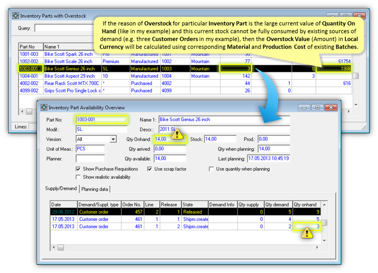
Task: Click the Qty arrived field
Action: click(170, 149)
